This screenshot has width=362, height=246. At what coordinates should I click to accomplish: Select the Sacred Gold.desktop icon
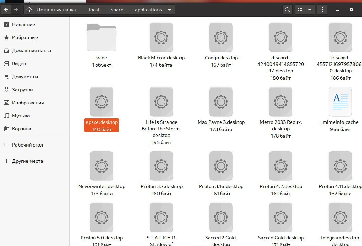tap(280, 218)
